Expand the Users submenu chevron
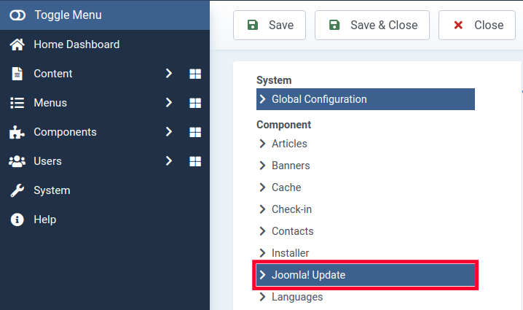 click(168, 161)
